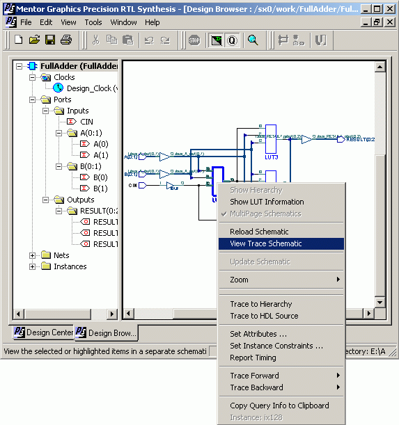Choose Set Instance Constraints entry
The width and height of the screenshot is (399, 425).
pyautogui.click(x=281, y=346)
